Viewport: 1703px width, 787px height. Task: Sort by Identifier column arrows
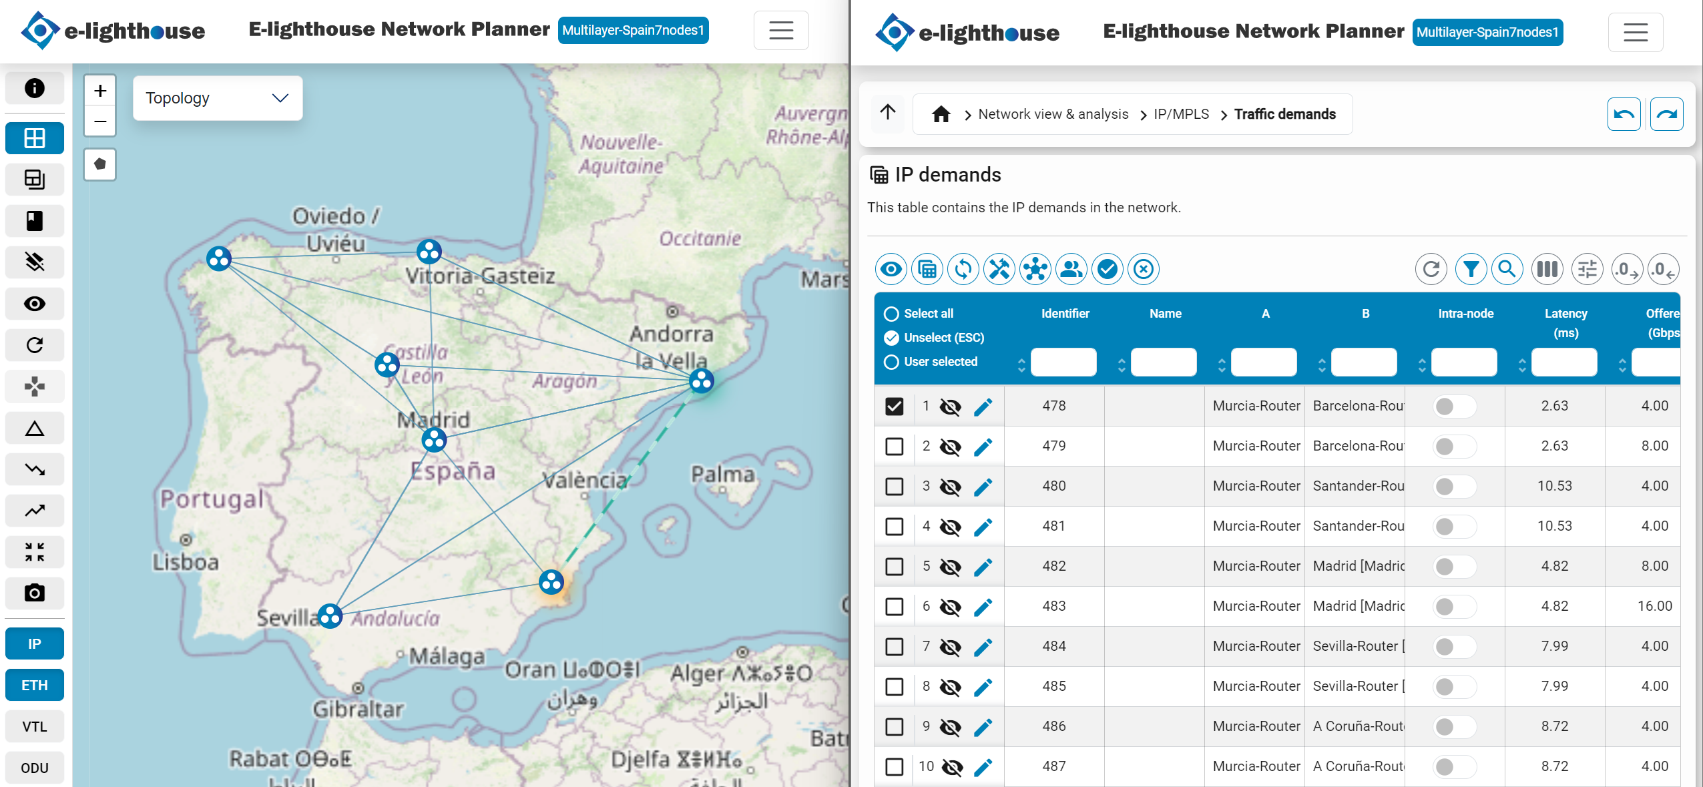[1021, 364]
